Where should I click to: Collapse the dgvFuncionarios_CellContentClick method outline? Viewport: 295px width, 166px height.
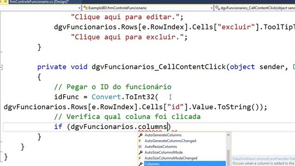coord(1,67)
